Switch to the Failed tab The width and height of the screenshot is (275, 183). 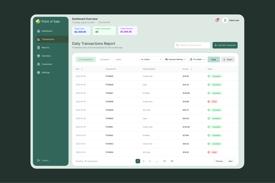119,59
